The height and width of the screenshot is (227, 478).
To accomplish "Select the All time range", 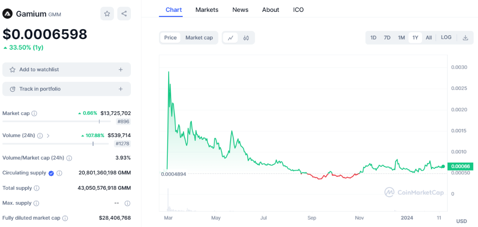I will coord(429,38).
